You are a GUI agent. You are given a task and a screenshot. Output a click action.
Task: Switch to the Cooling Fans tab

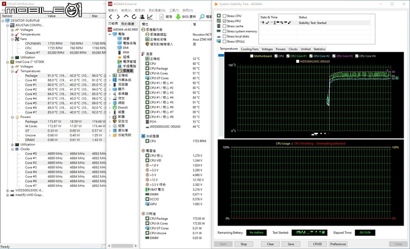tap(250, 49)
